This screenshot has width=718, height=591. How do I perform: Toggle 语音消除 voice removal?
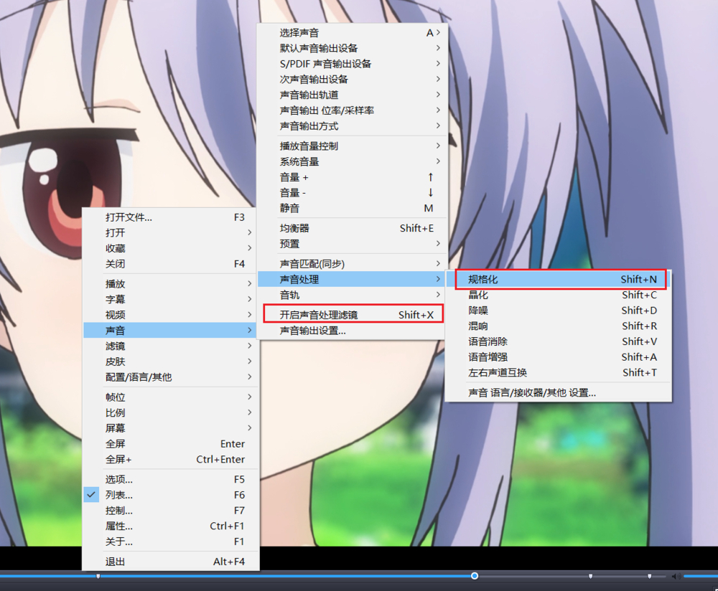click(559, 341)
